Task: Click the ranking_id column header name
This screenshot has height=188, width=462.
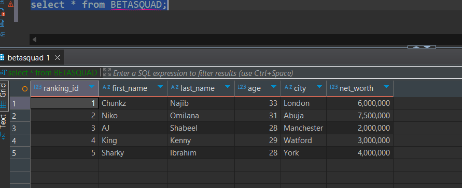Action: click(61, 88)
